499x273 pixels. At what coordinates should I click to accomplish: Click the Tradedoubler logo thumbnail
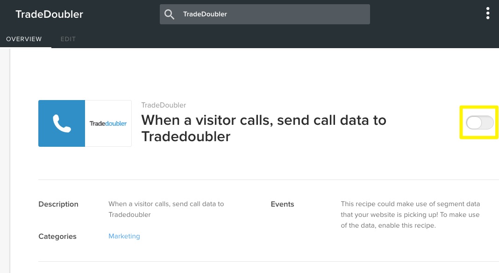[108, 123]
